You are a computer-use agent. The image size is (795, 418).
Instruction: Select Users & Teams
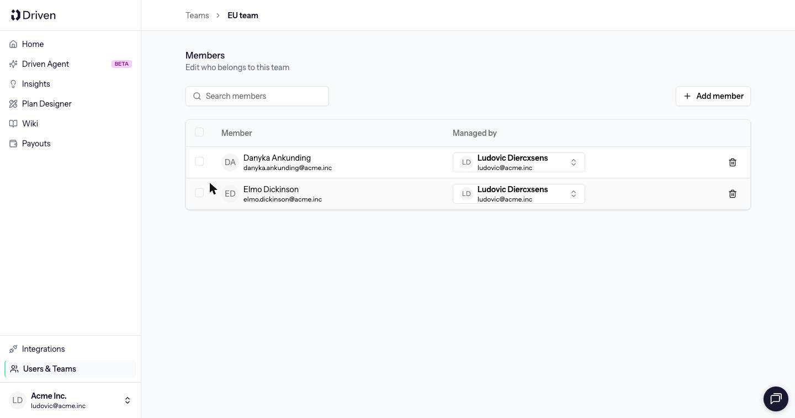pyautogui.click(x=71, y=369)
